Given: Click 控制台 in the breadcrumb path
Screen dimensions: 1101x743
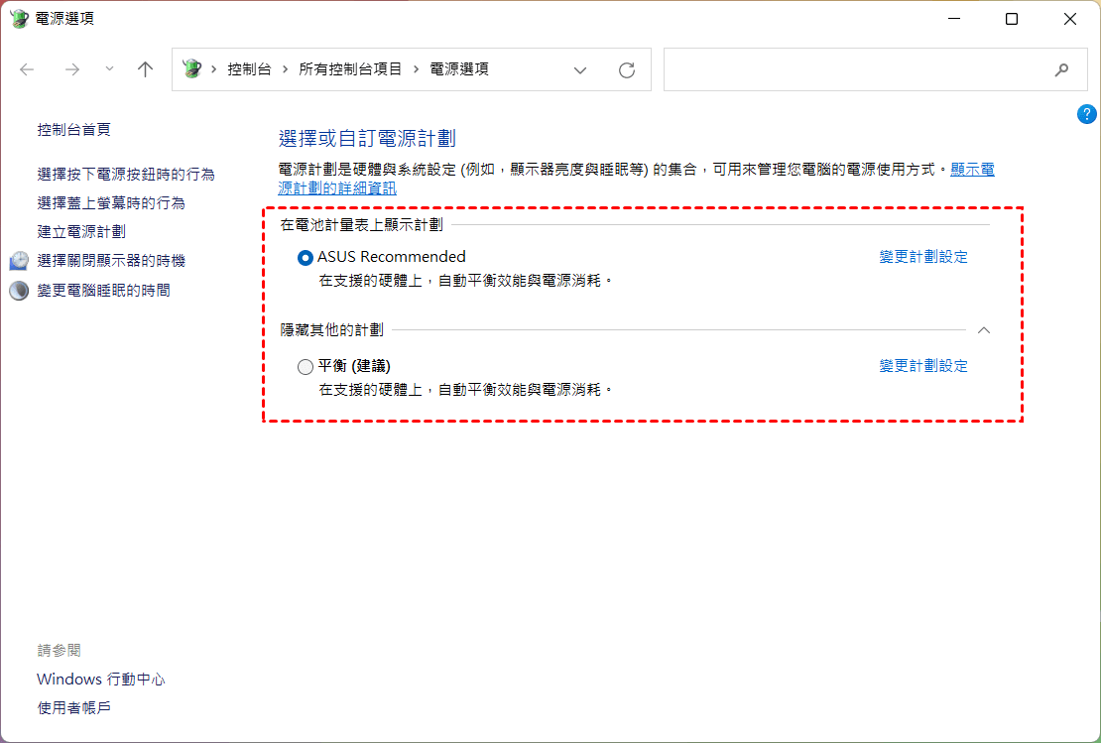Looking at the screenshot, I should 249,69.
